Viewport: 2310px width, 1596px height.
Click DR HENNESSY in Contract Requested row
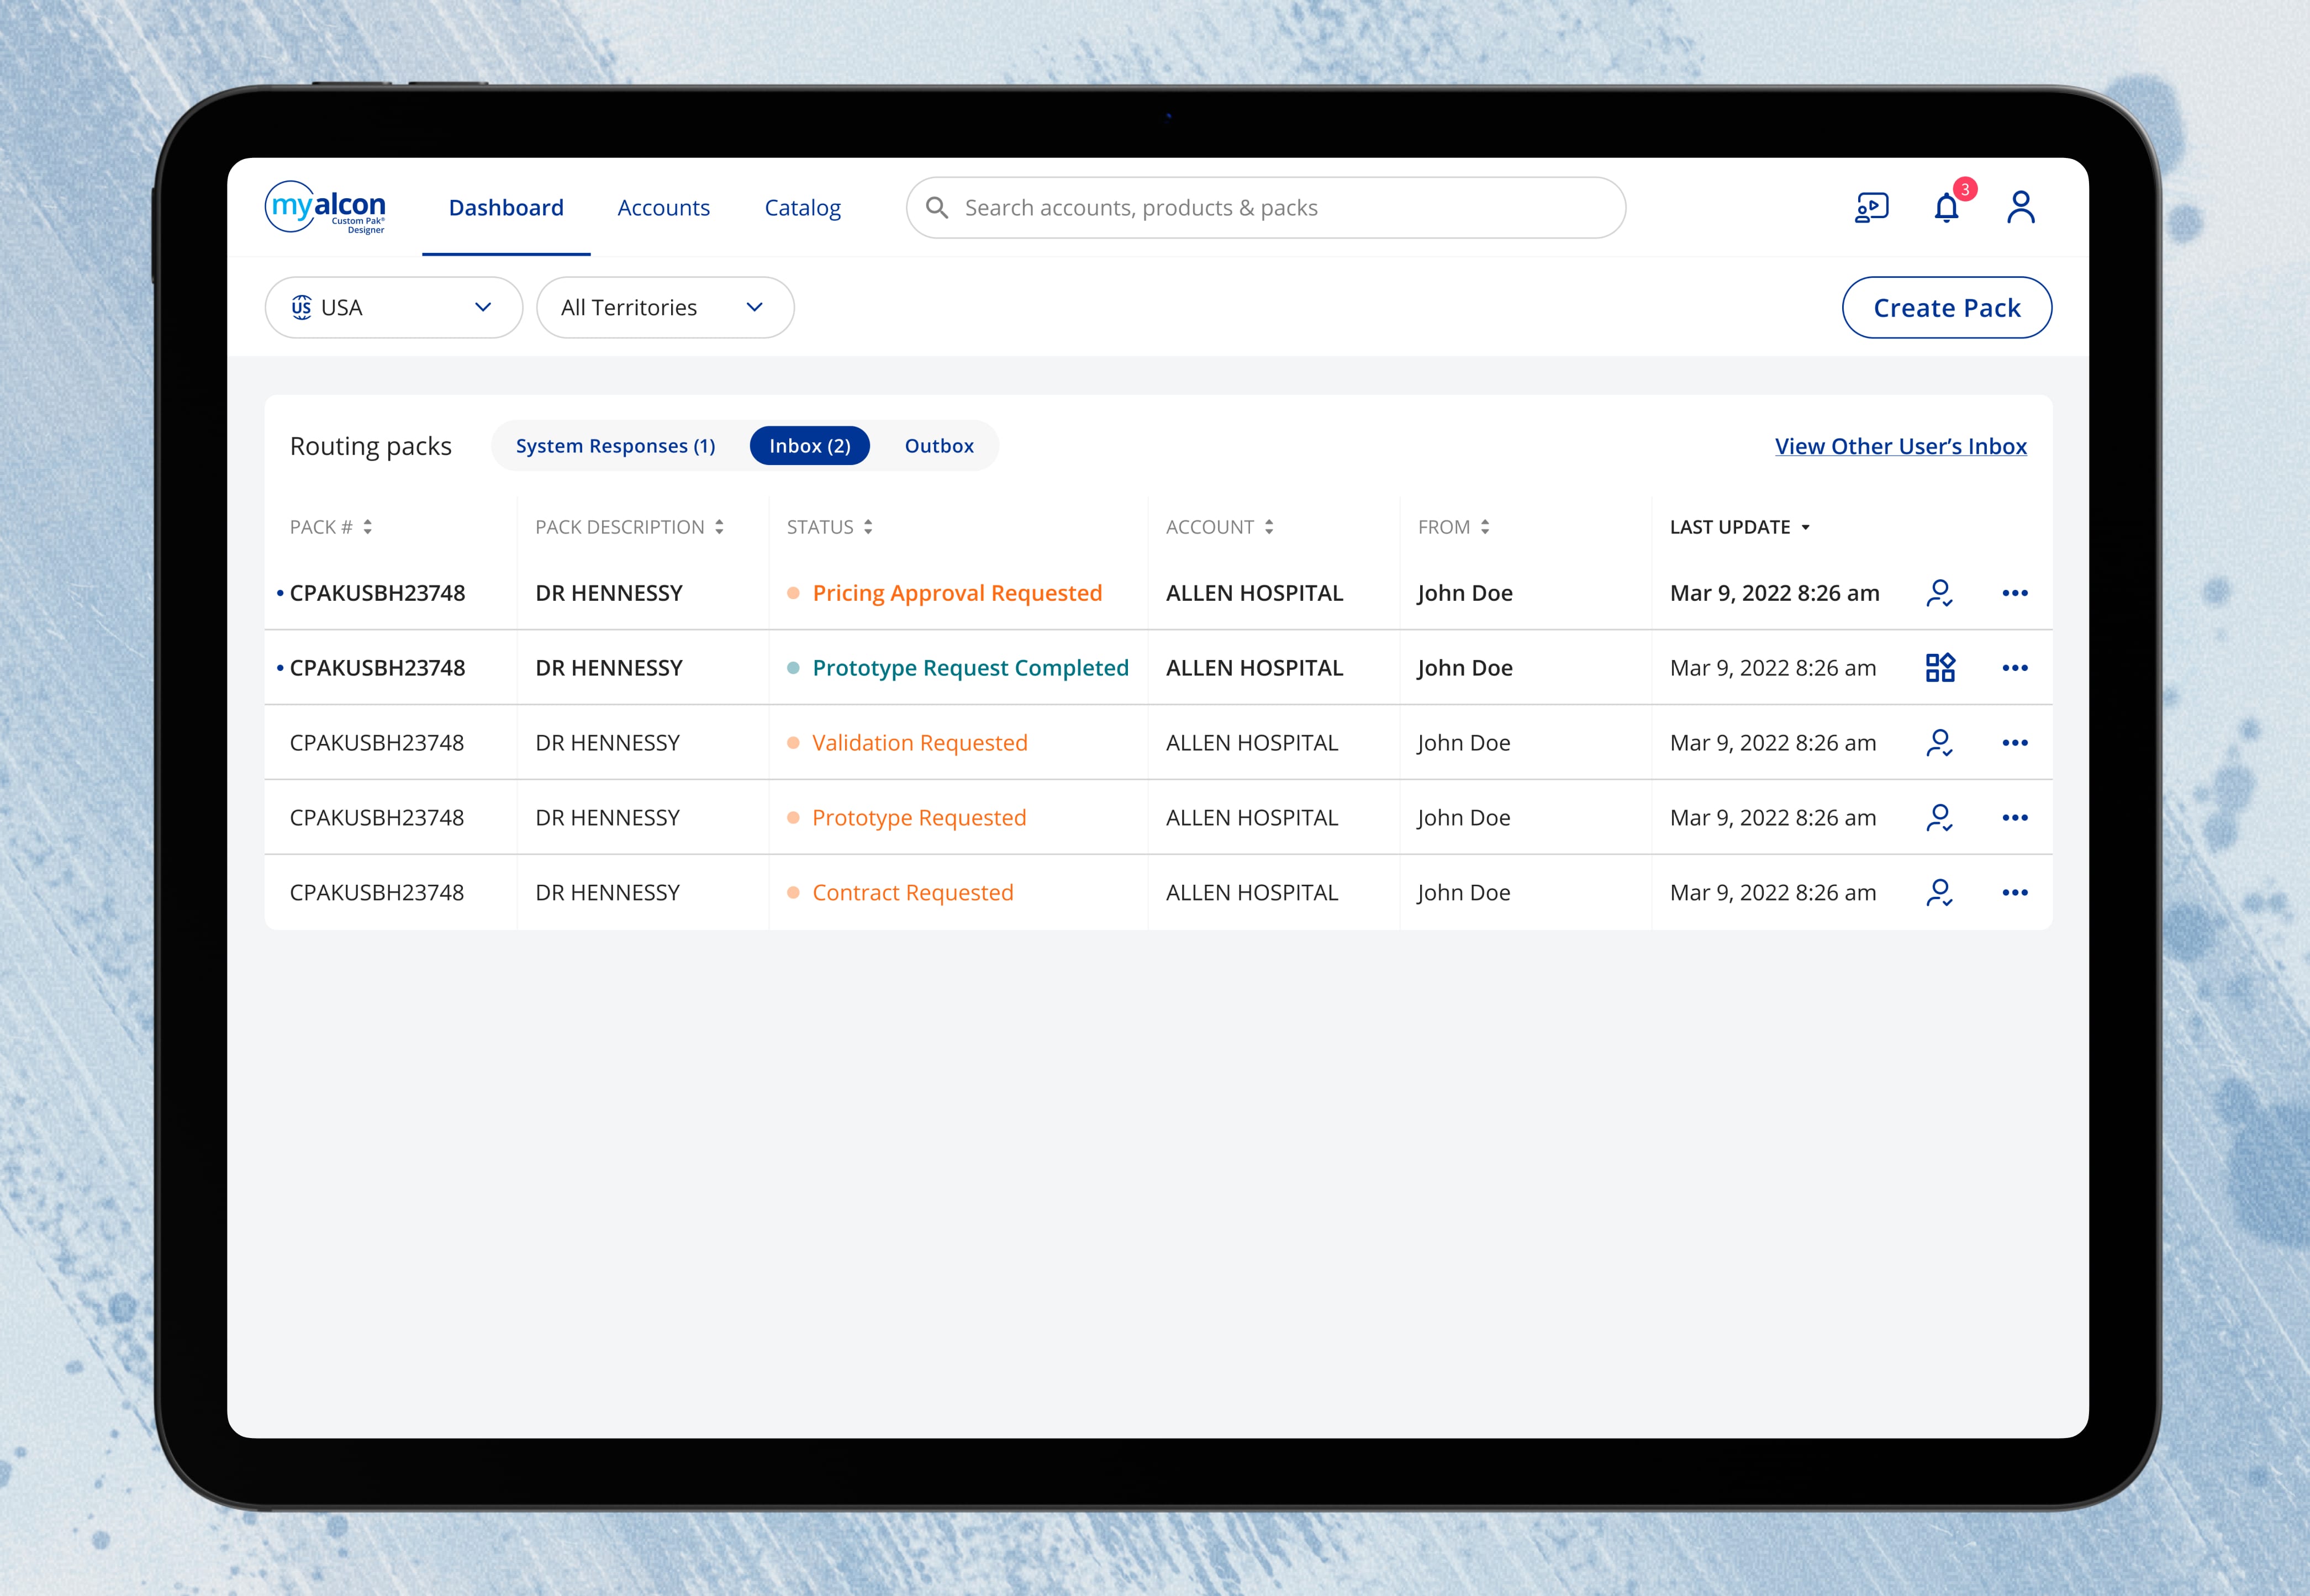pyautogui.click(x=607, y=892)
